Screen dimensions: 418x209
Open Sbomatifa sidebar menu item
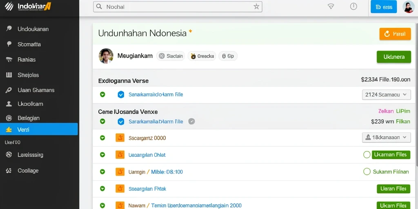point(39,44)
